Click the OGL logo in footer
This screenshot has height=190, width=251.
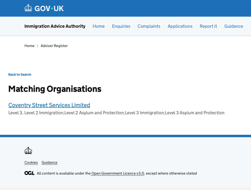[x=29, y=173]
